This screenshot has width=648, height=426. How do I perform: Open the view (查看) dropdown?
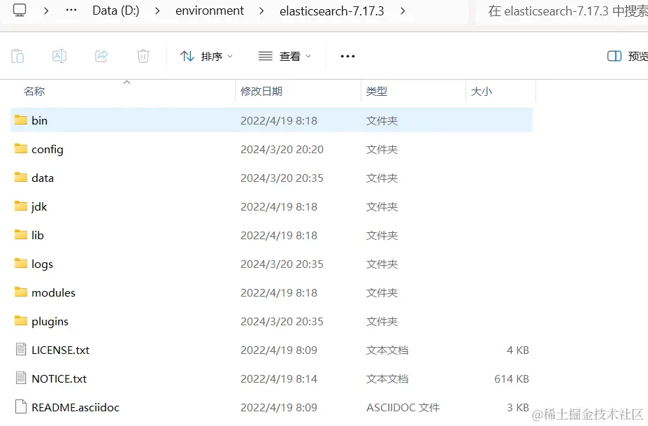coord(285,56)
